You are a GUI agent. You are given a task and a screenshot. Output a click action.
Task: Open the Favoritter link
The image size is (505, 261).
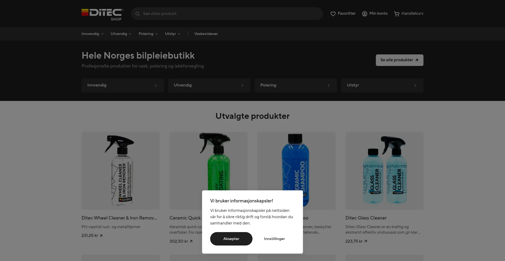tap(343, 14)
